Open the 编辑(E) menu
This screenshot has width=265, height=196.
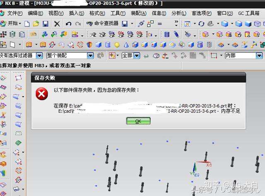(36, 13)
